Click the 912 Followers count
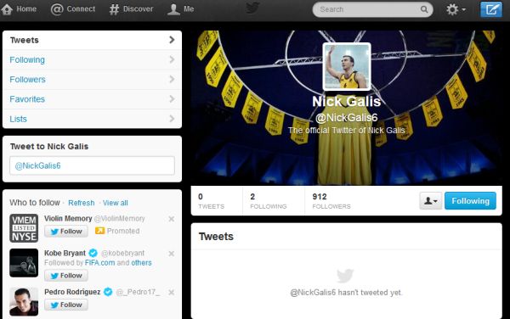 pos(331,201)
